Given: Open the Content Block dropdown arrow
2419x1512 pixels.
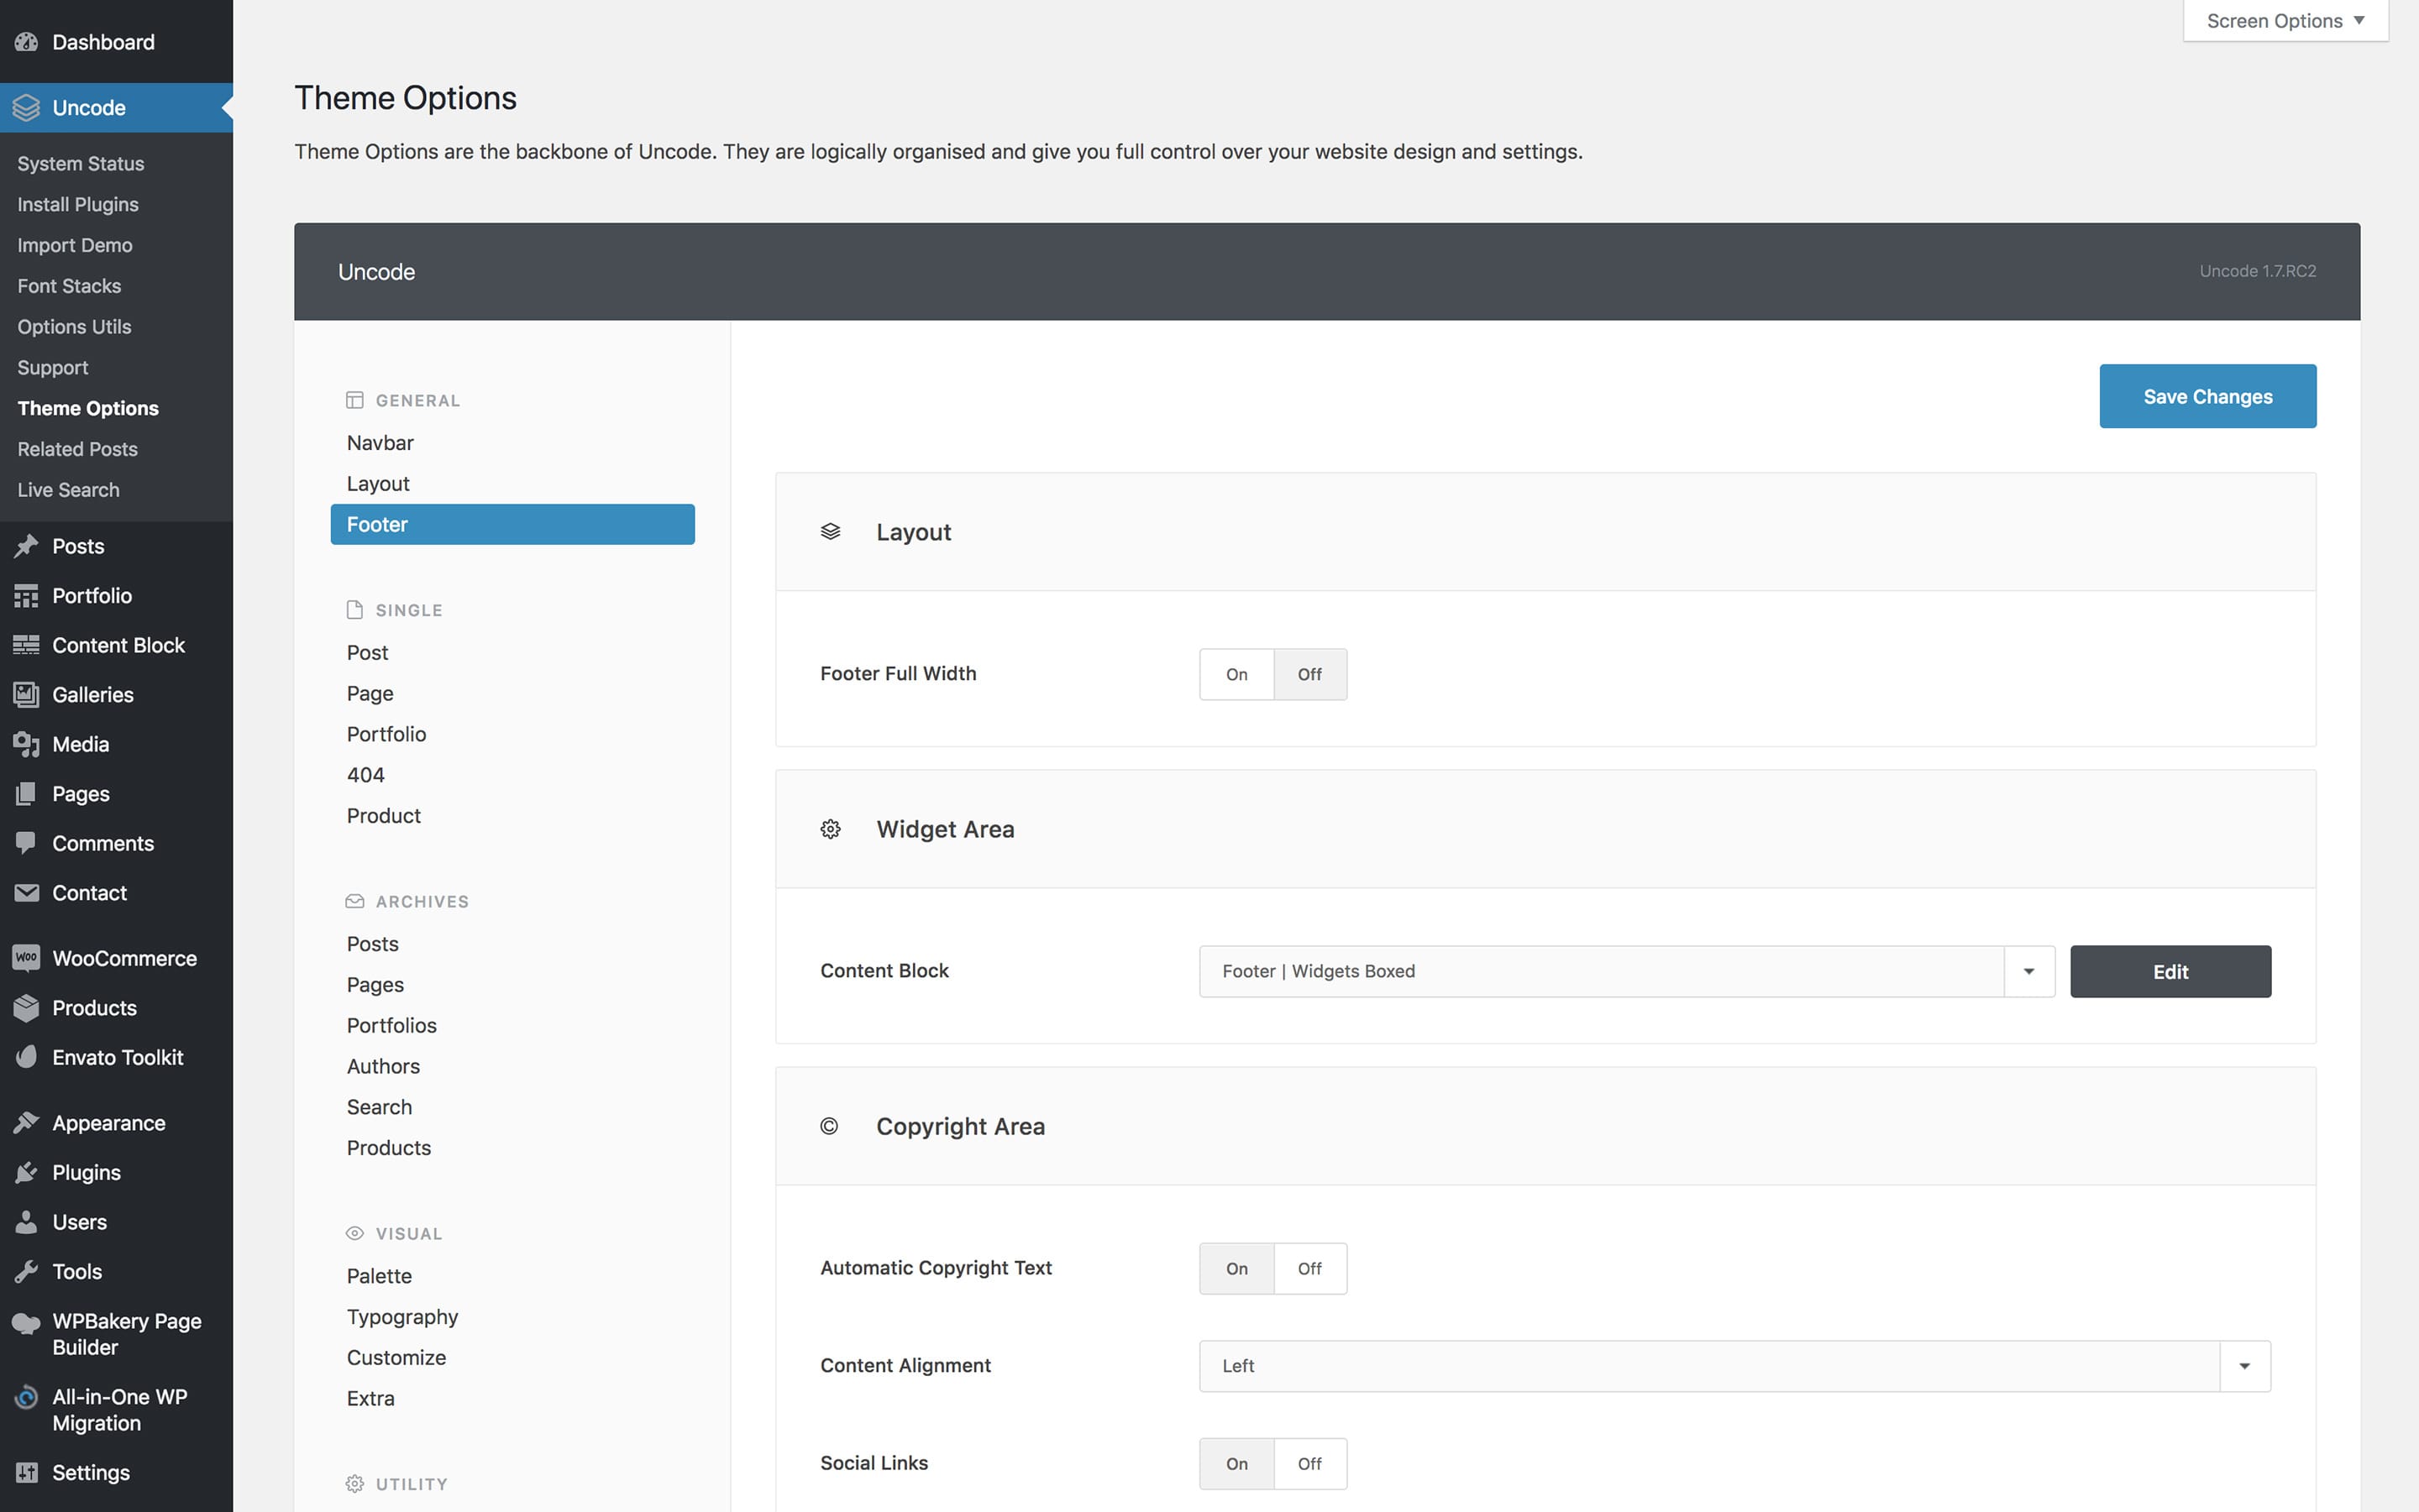Looking at the screenshot, I should pyautogui.click(x=2028, y=971).
